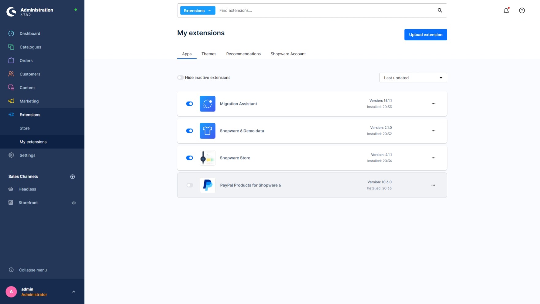
Task: Open Settings from the sidebar
Action: coord(27,155)
